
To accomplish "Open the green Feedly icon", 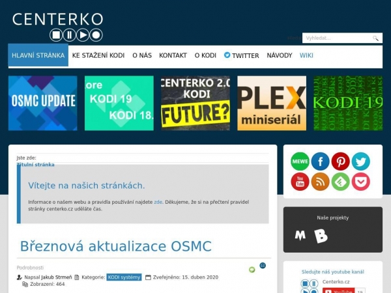I will [341, 182].
